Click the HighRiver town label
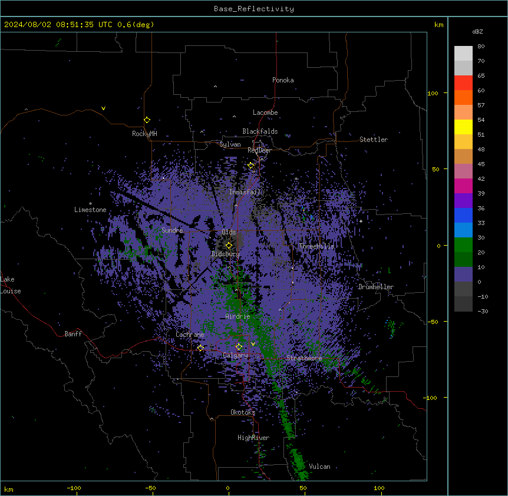Screen dimensions: 508x496 click(253, 438)
